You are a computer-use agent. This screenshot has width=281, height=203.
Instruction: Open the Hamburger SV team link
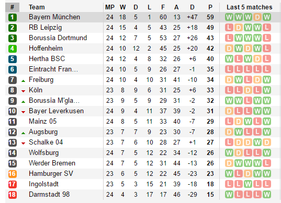(51, 173)
